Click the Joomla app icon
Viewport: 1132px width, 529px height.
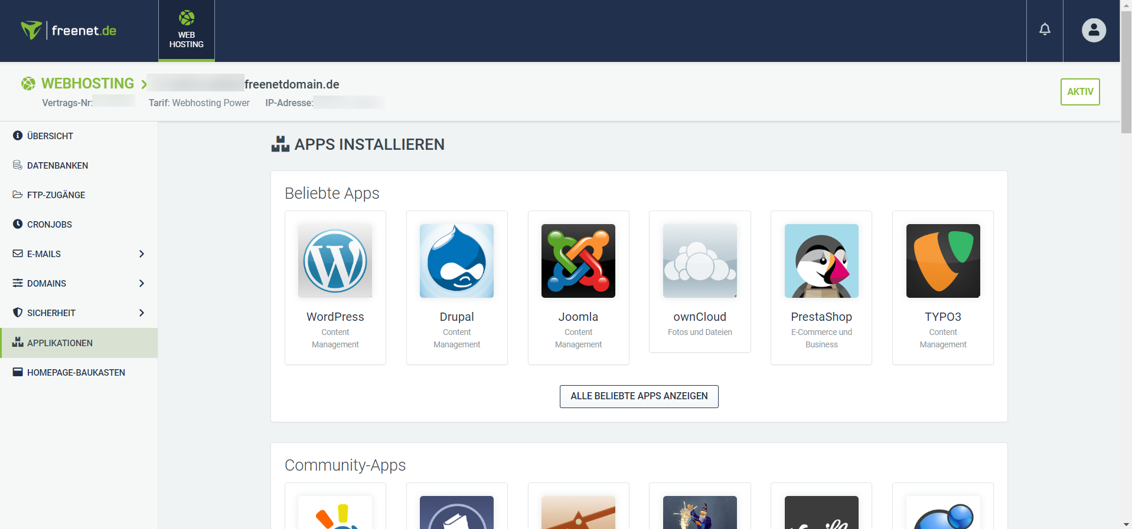578,261
